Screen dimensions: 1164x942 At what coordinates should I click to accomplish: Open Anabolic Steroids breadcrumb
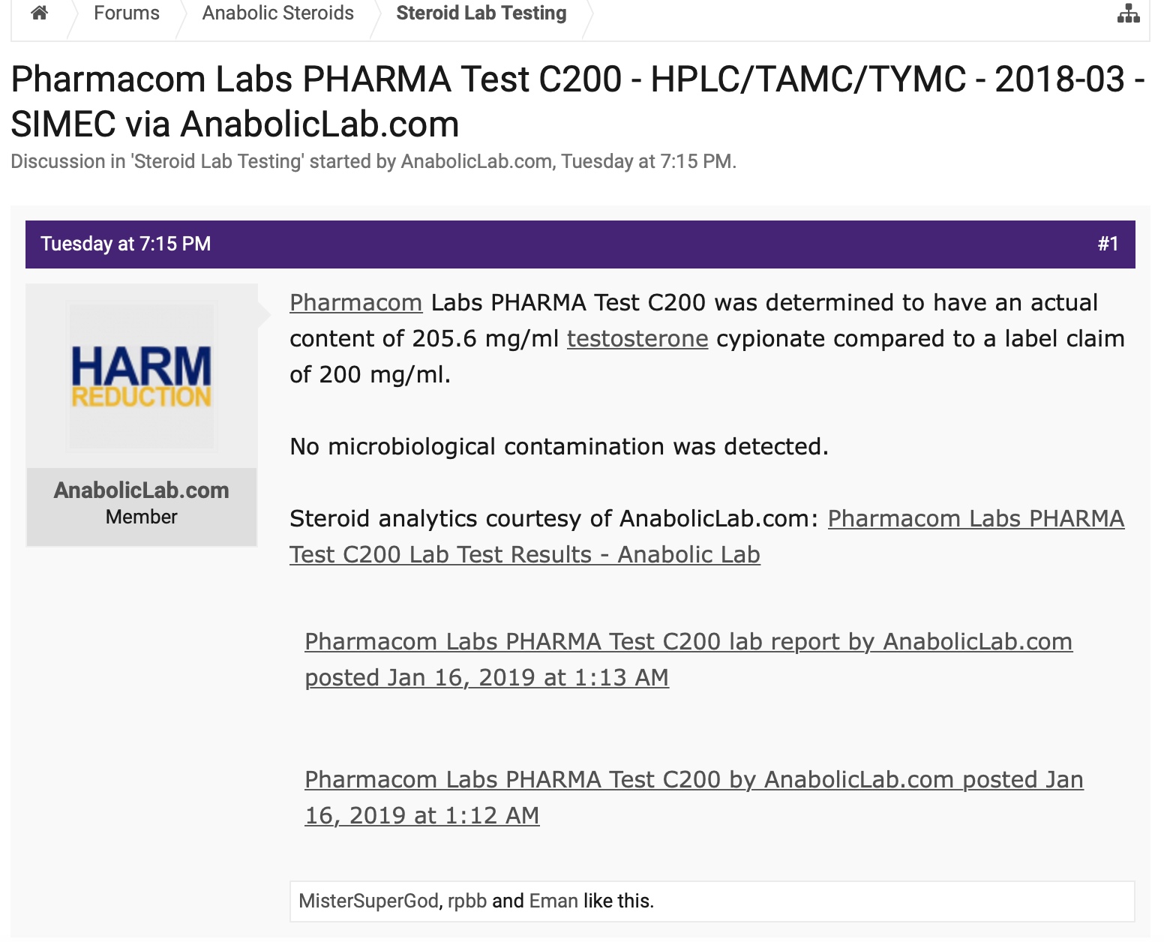(278, 13)
